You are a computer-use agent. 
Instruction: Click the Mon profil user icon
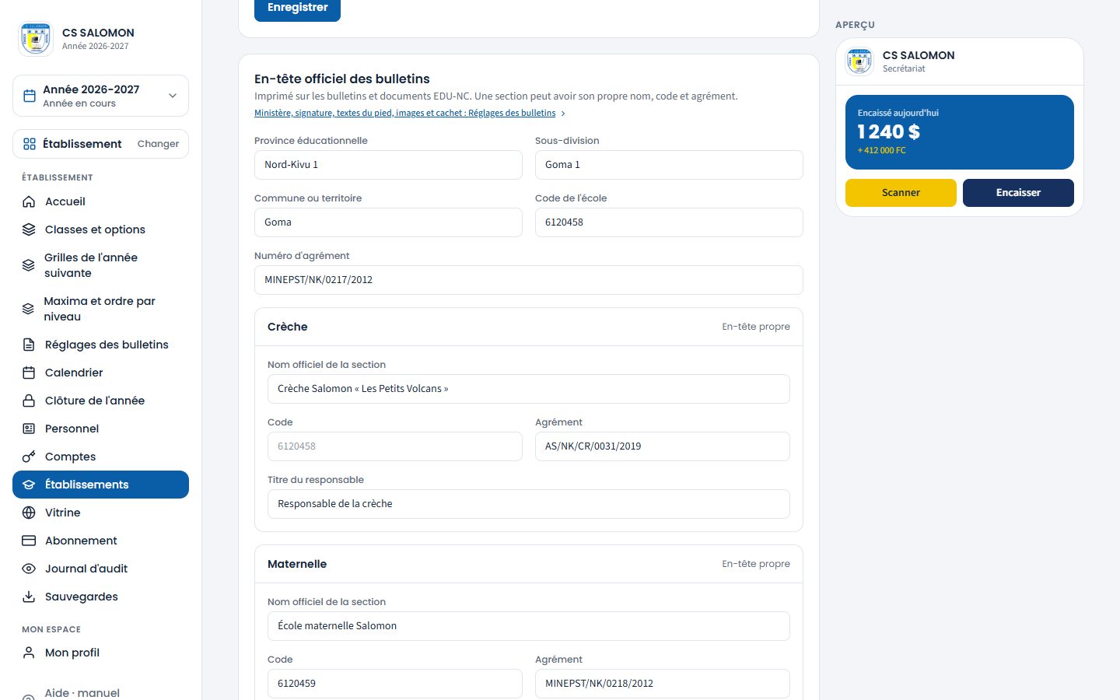point(29,653)
